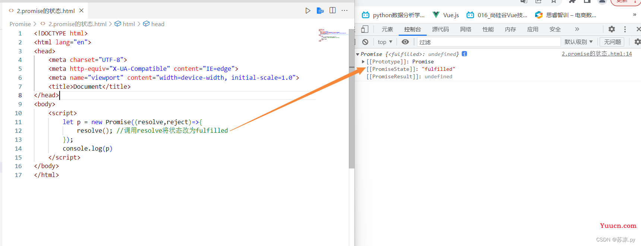Open the Vue.js bookmark

(446, 15)
